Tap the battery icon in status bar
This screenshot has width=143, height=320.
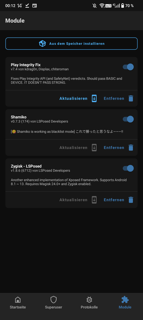tap(122, 6)
